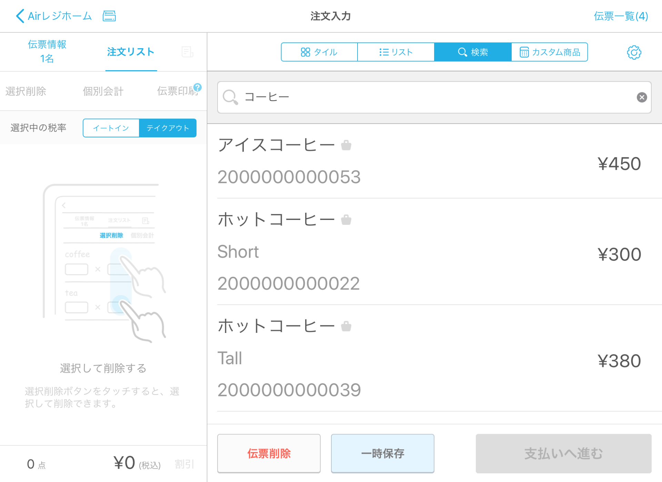The height and width of the screenshot is (482, 662).
Task: Click 一時保存 button
Action: click(x=383, y=453)
